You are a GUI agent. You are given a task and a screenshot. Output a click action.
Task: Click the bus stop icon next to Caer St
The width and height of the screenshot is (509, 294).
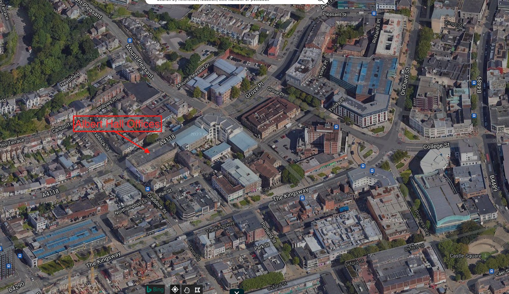coord(492,271)
